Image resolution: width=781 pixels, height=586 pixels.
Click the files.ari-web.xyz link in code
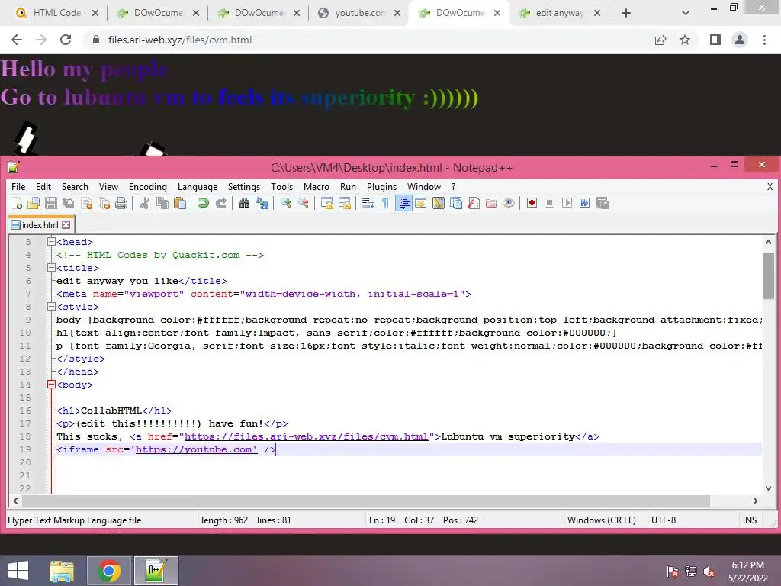[x=307, y=436]
